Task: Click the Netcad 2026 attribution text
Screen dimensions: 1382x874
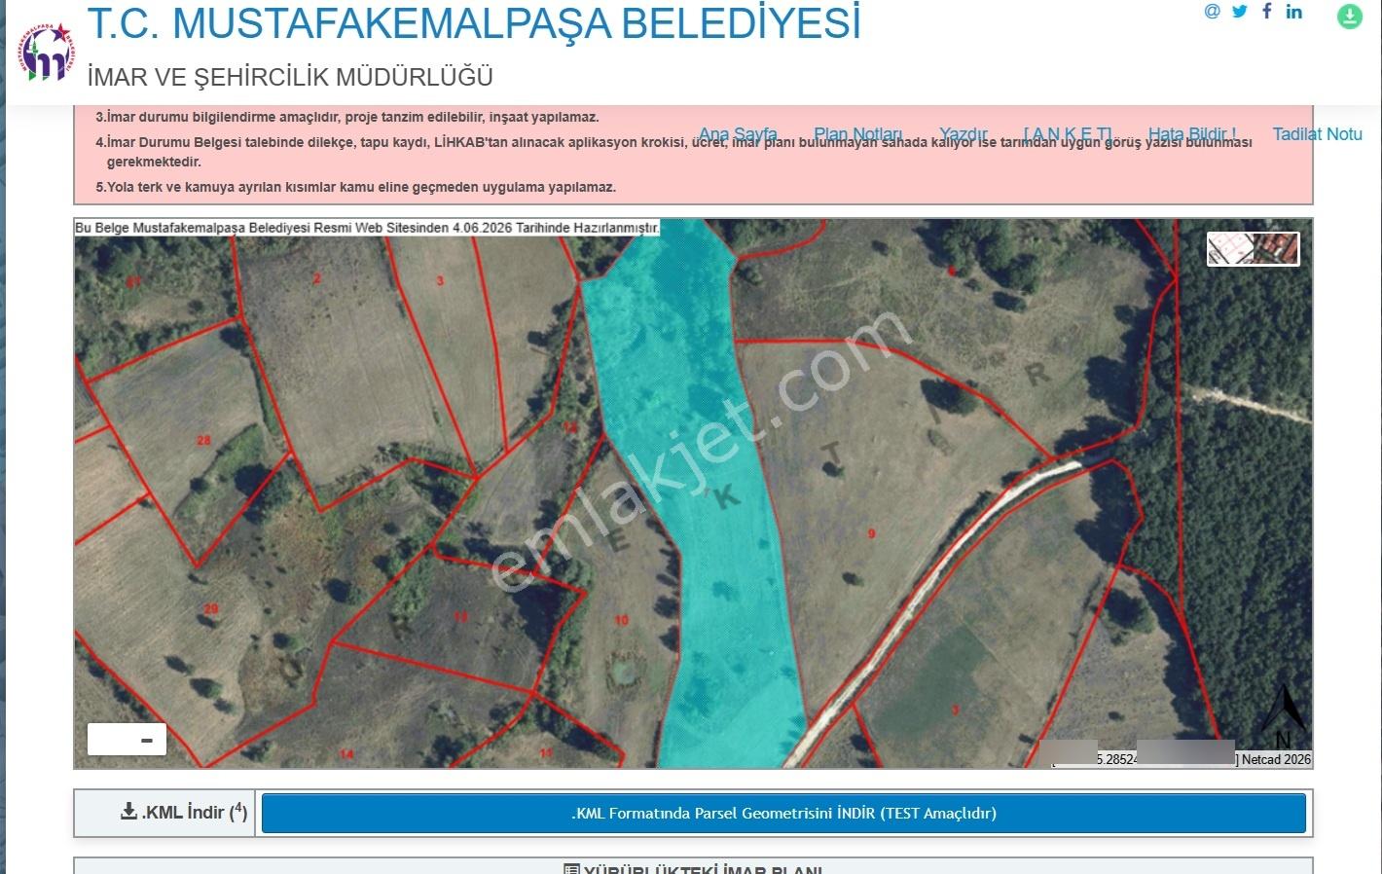Action: [x=1276, y=759]
